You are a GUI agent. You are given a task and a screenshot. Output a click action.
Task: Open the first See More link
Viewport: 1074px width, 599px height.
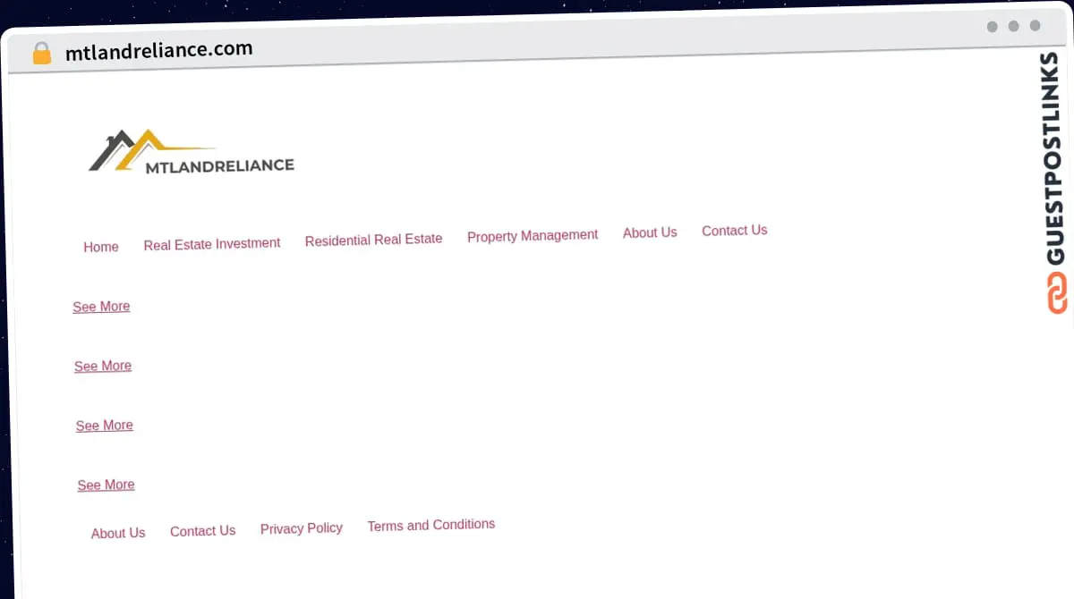(101, 306)
